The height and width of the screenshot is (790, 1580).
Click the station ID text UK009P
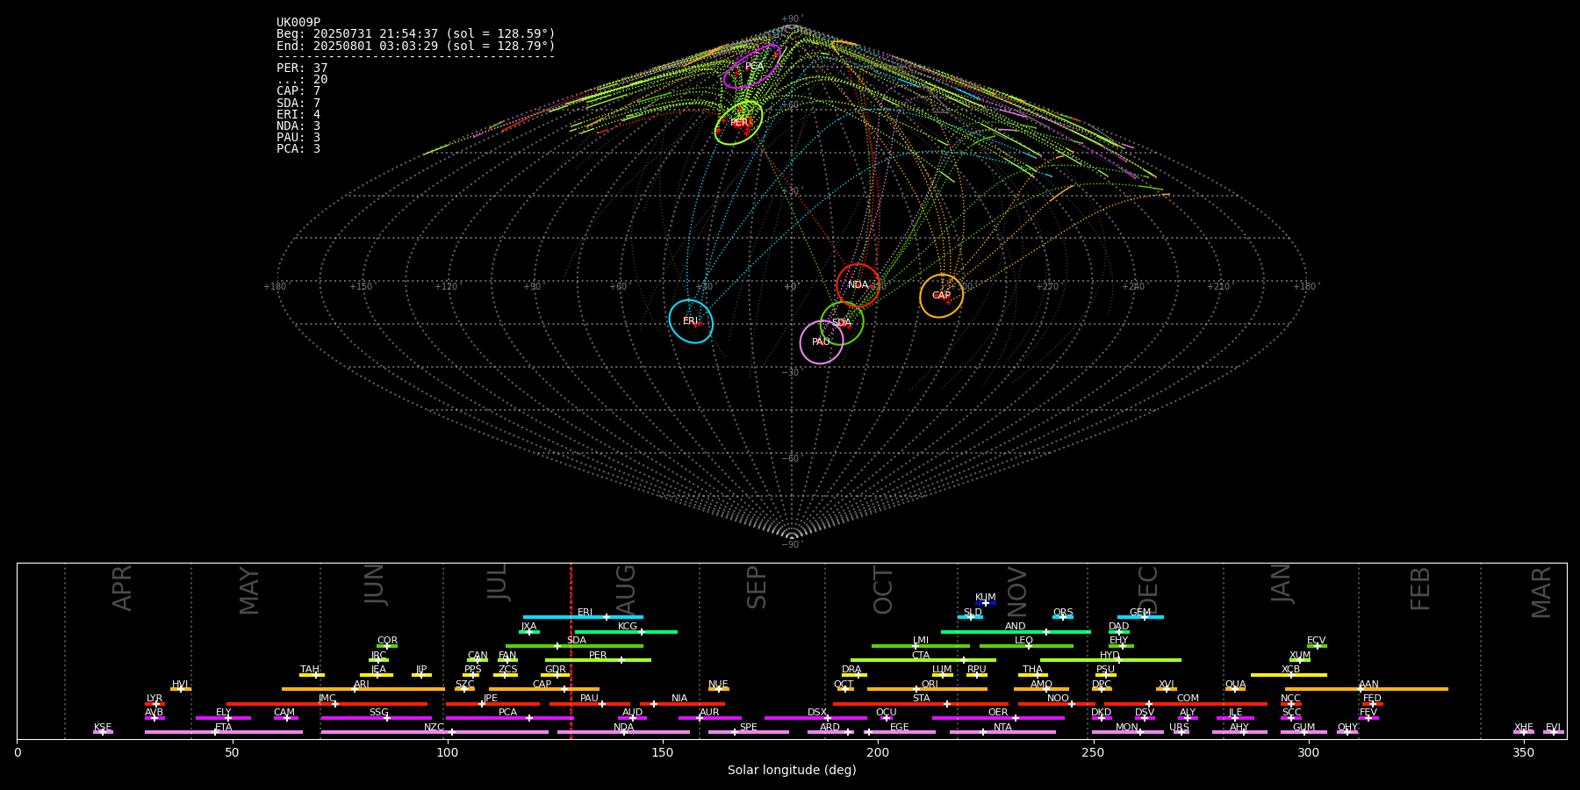[x=298, y=23]
